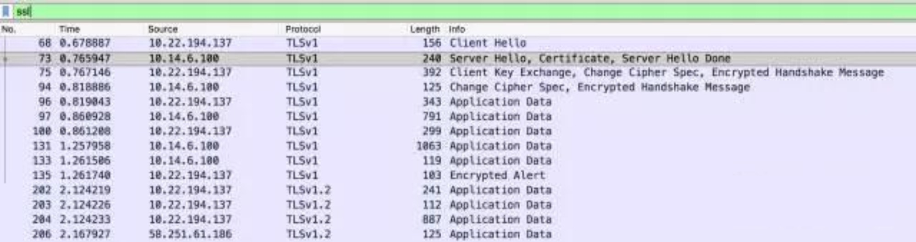This screenshot has width=916, height=242.
Task: Click packet number 75
Action: pyautogui.click(x=44, y=72)
